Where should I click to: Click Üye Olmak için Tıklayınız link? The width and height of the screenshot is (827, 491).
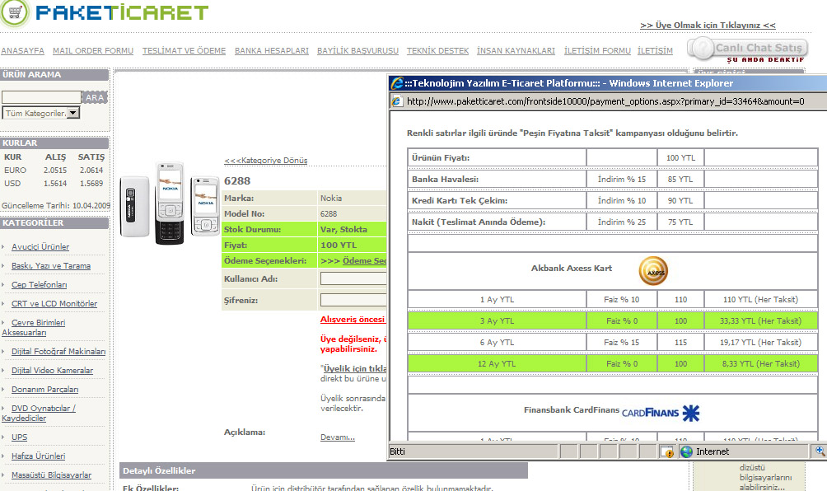708,26
